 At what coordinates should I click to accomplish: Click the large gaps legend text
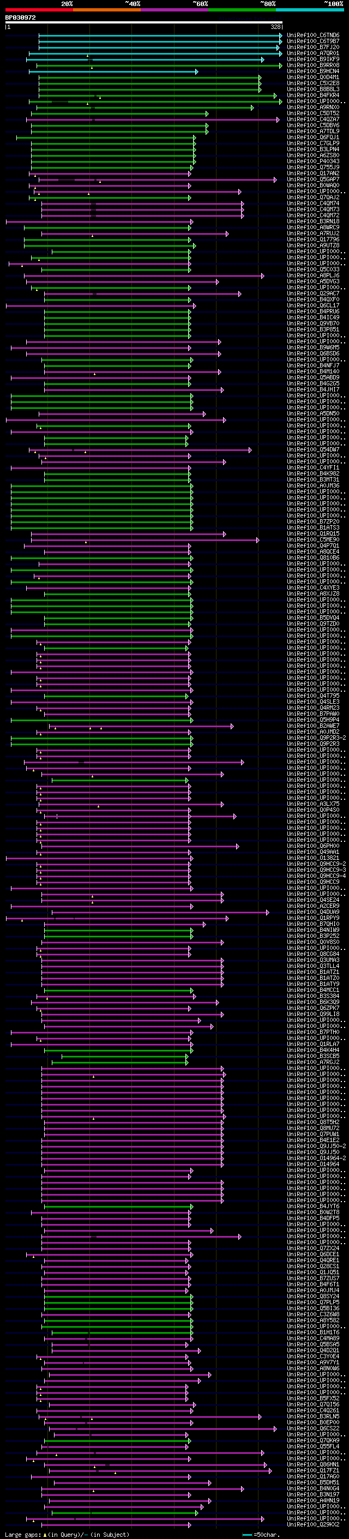click(x=67, y=1535)
